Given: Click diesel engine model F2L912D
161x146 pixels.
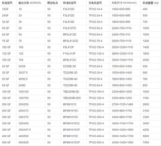Looking at the screenshot, I should pos(69,9).
